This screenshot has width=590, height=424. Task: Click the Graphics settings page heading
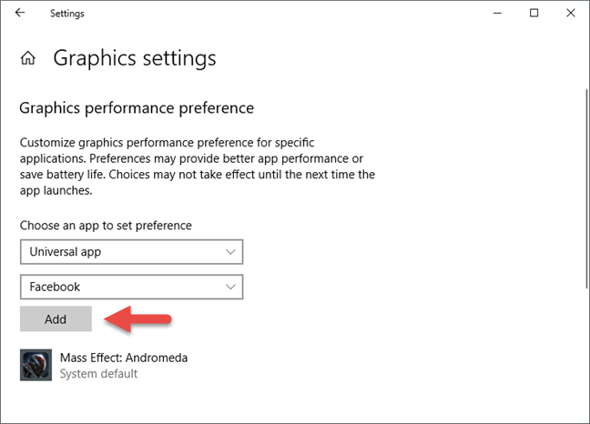click(x=135, y=58)
